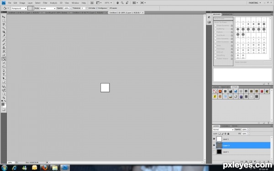274x171 pixels.
Task: Select the 3D Orbit tool
Action: 4,90
